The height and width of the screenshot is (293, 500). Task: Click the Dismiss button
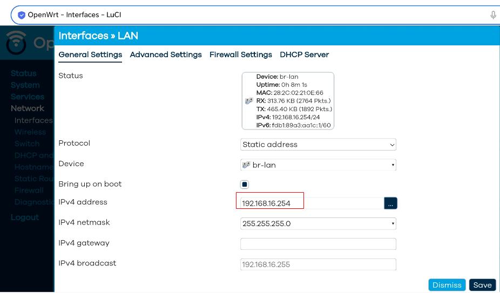click(447, 285)
